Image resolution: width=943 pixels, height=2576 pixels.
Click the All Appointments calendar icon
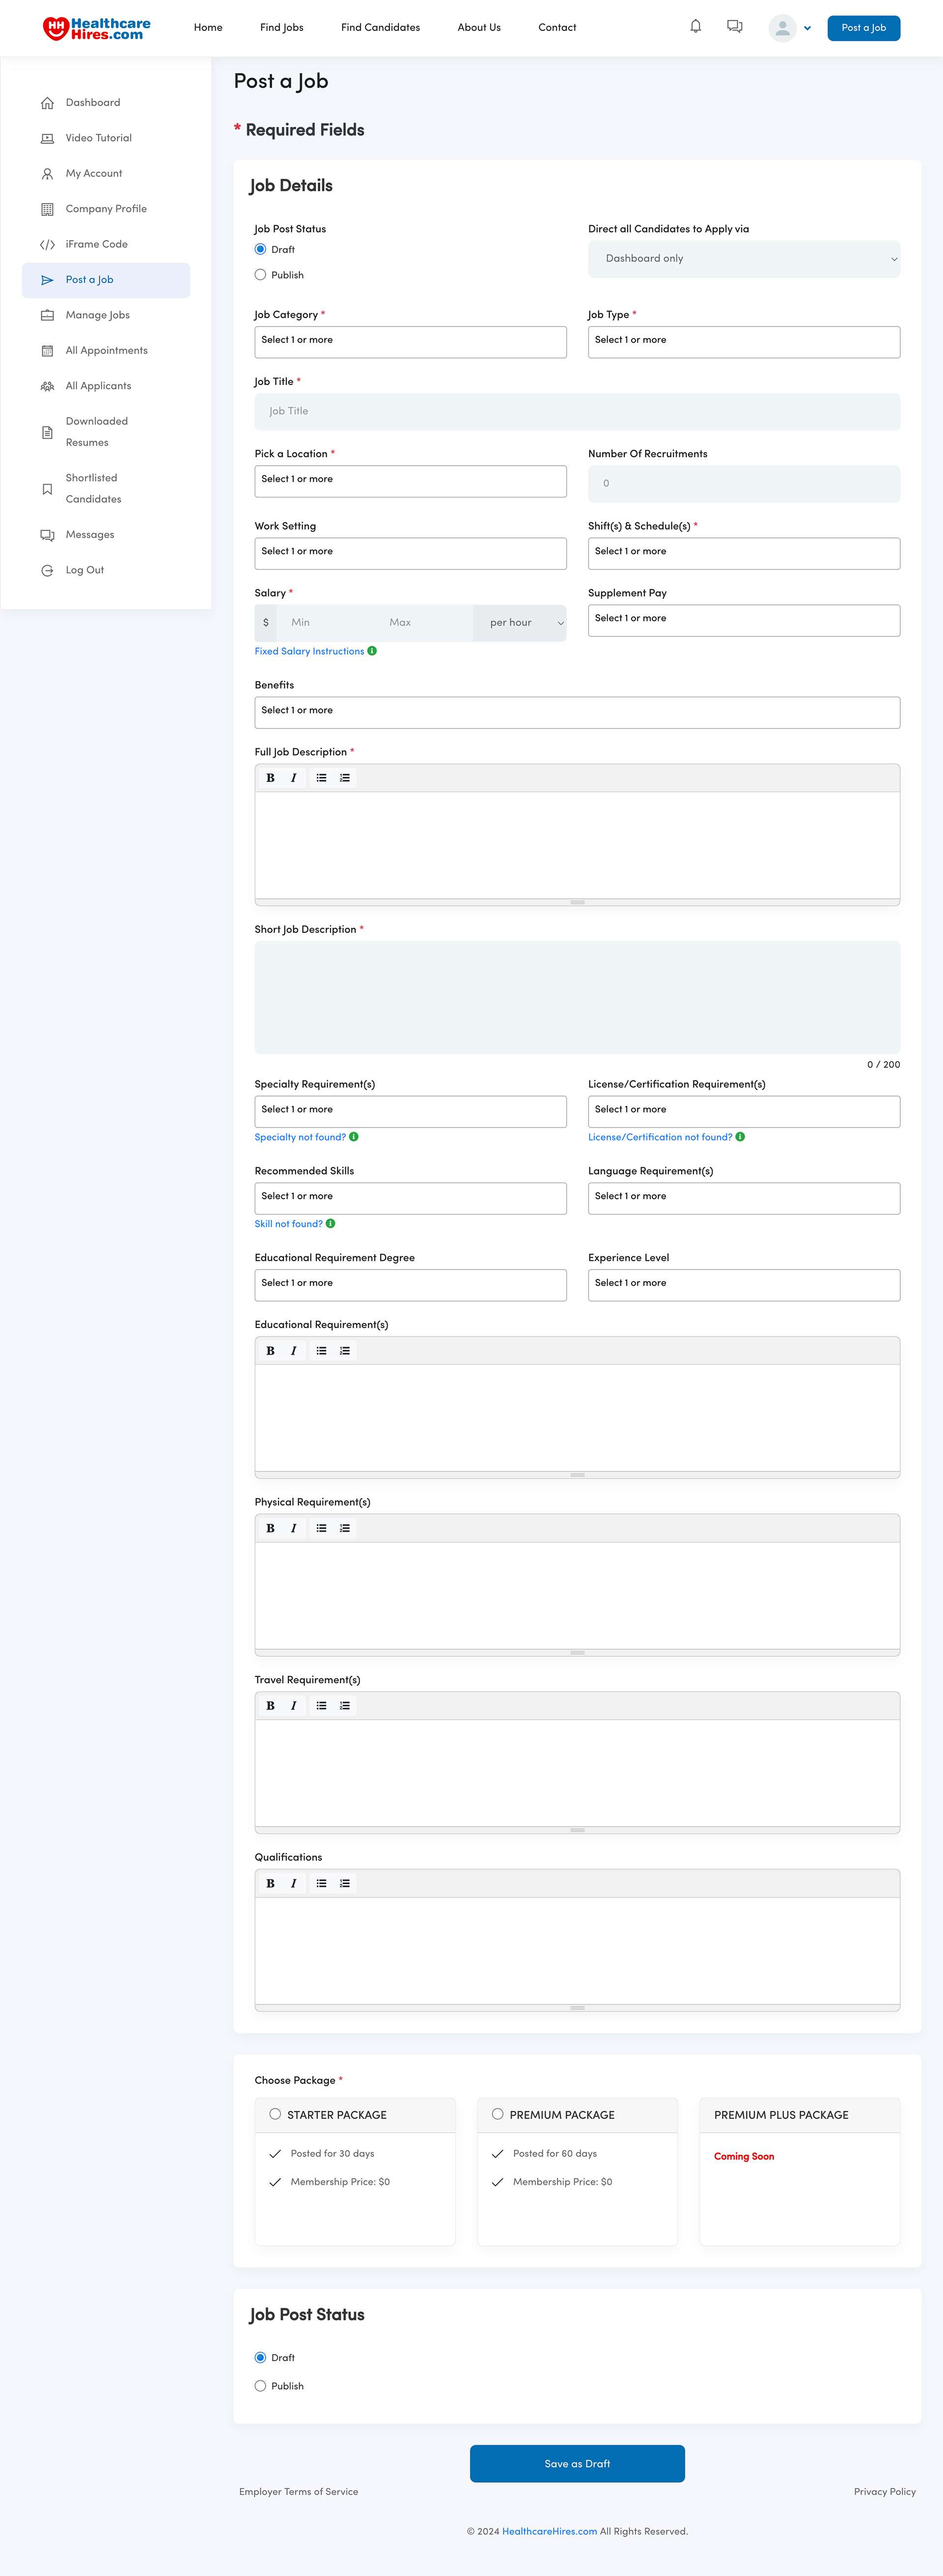click(x=47, y=351)
